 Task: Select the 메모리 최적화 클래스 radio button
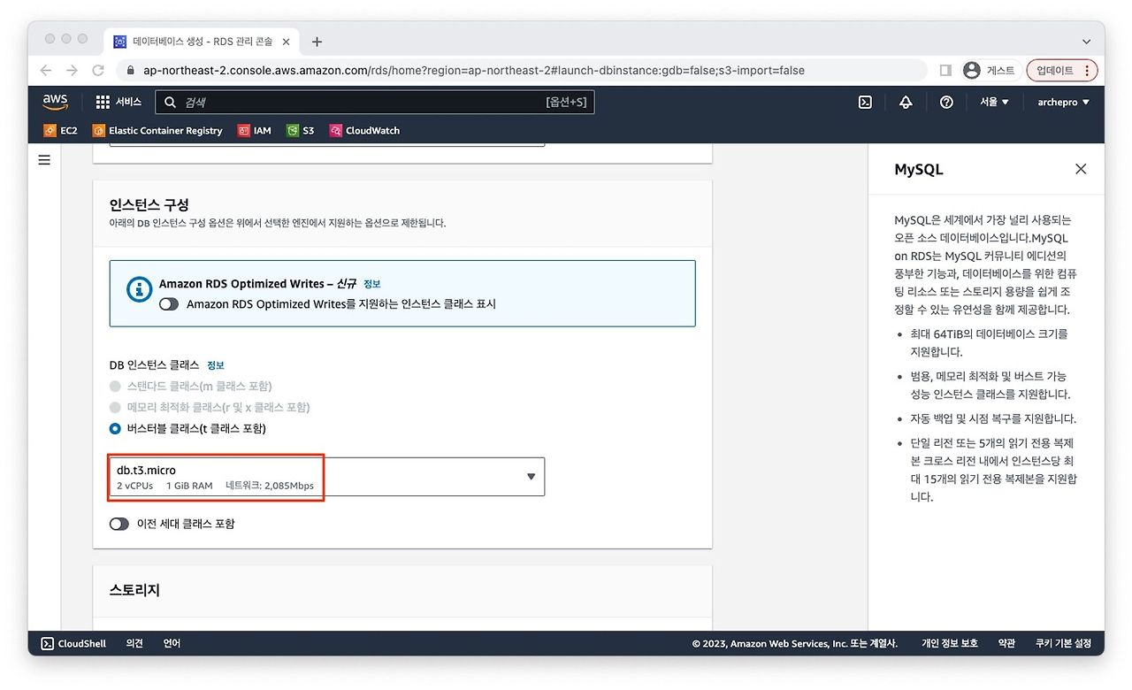[115, 408]
